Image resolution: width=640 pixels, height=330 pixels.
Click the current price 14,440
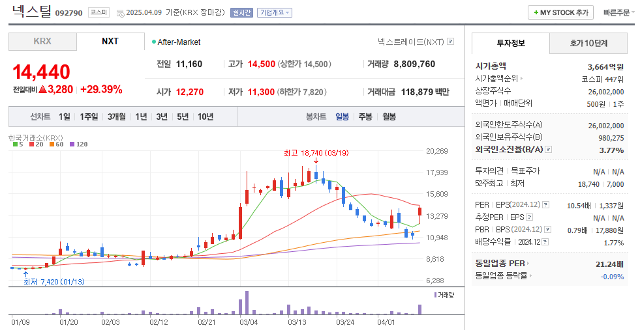point(41,72)
